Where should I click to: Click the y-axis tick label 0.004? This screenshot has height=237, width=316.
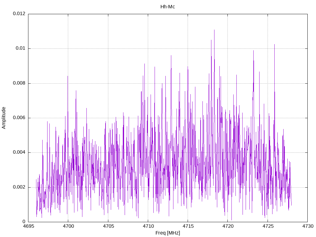click(19, 152)
